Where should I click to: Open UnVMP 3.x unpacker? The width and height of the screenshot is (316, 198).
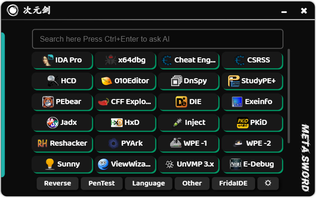(189, 165)
